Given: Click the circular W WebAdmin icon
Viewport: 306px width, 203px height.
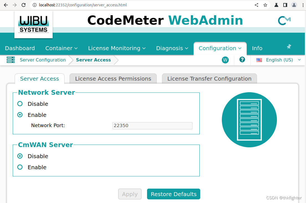Looking at the screenshot, I should 225,60.
